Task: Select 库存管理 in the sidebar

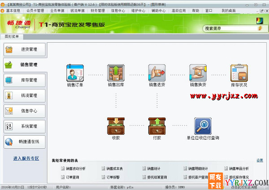Action: click(x=25, y=80)
